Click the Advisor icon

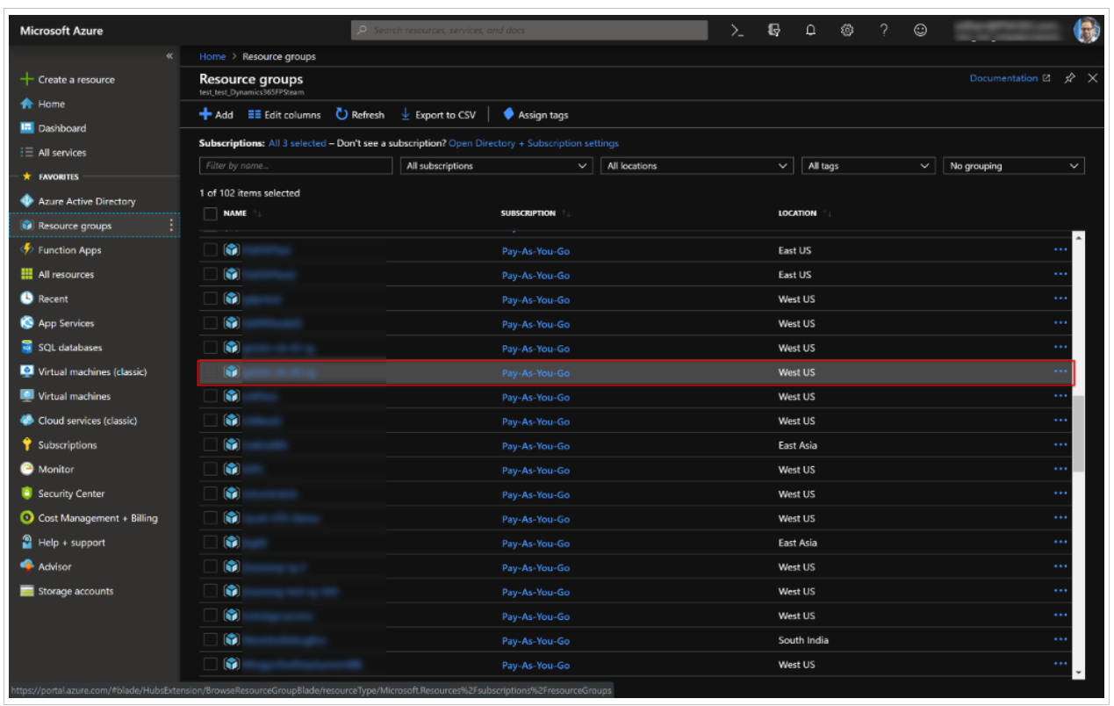[x=26, y=566]
